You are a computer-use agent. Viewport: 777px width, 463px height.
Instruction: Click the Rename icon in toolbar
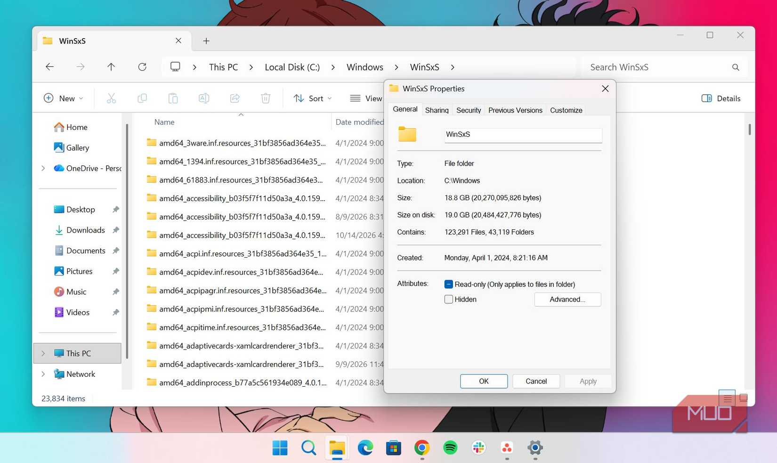(204, 98)
